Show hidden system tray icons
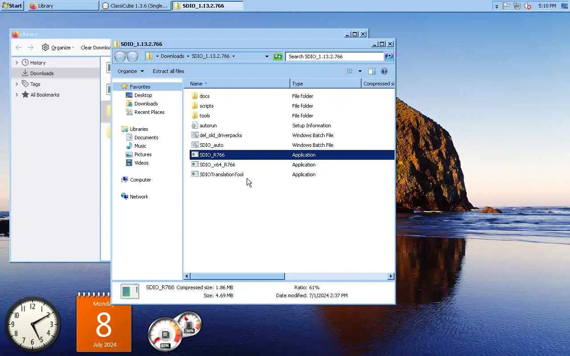570x356 pixels. [x=497, y=6]
